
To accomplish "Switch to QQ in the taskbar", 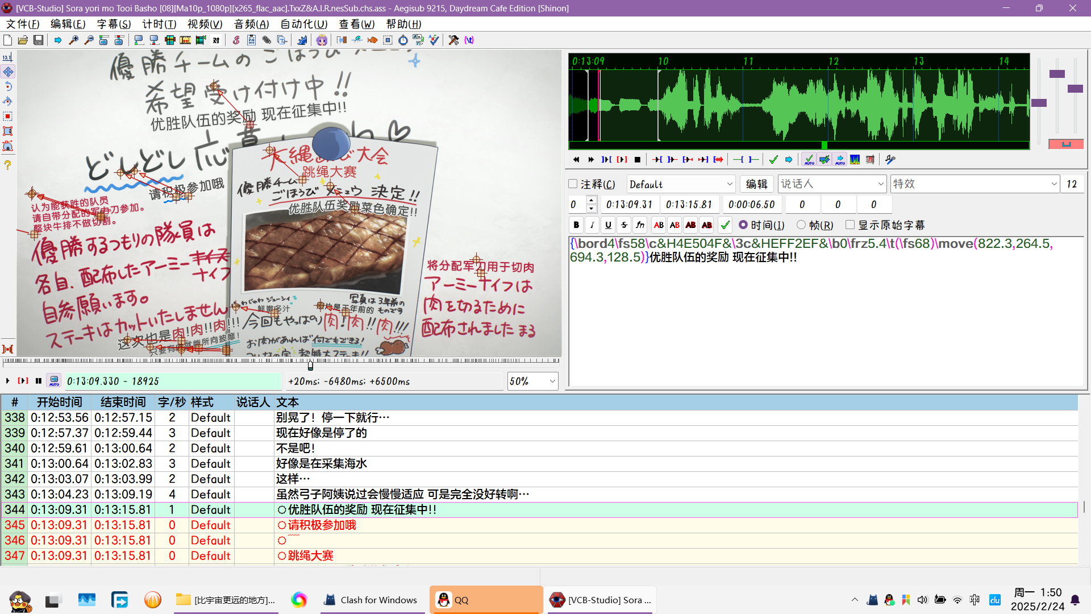I will pyautogui.click(x=486, y=600).
